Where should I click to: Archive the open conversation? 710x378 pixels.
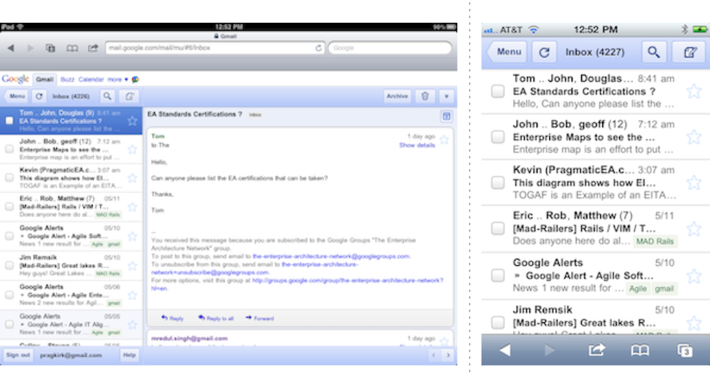coord(397,96)
